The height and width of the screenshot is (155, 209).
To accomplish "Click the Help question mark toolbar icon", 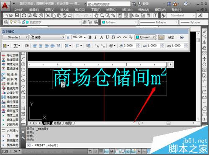I will click(155, 15).
